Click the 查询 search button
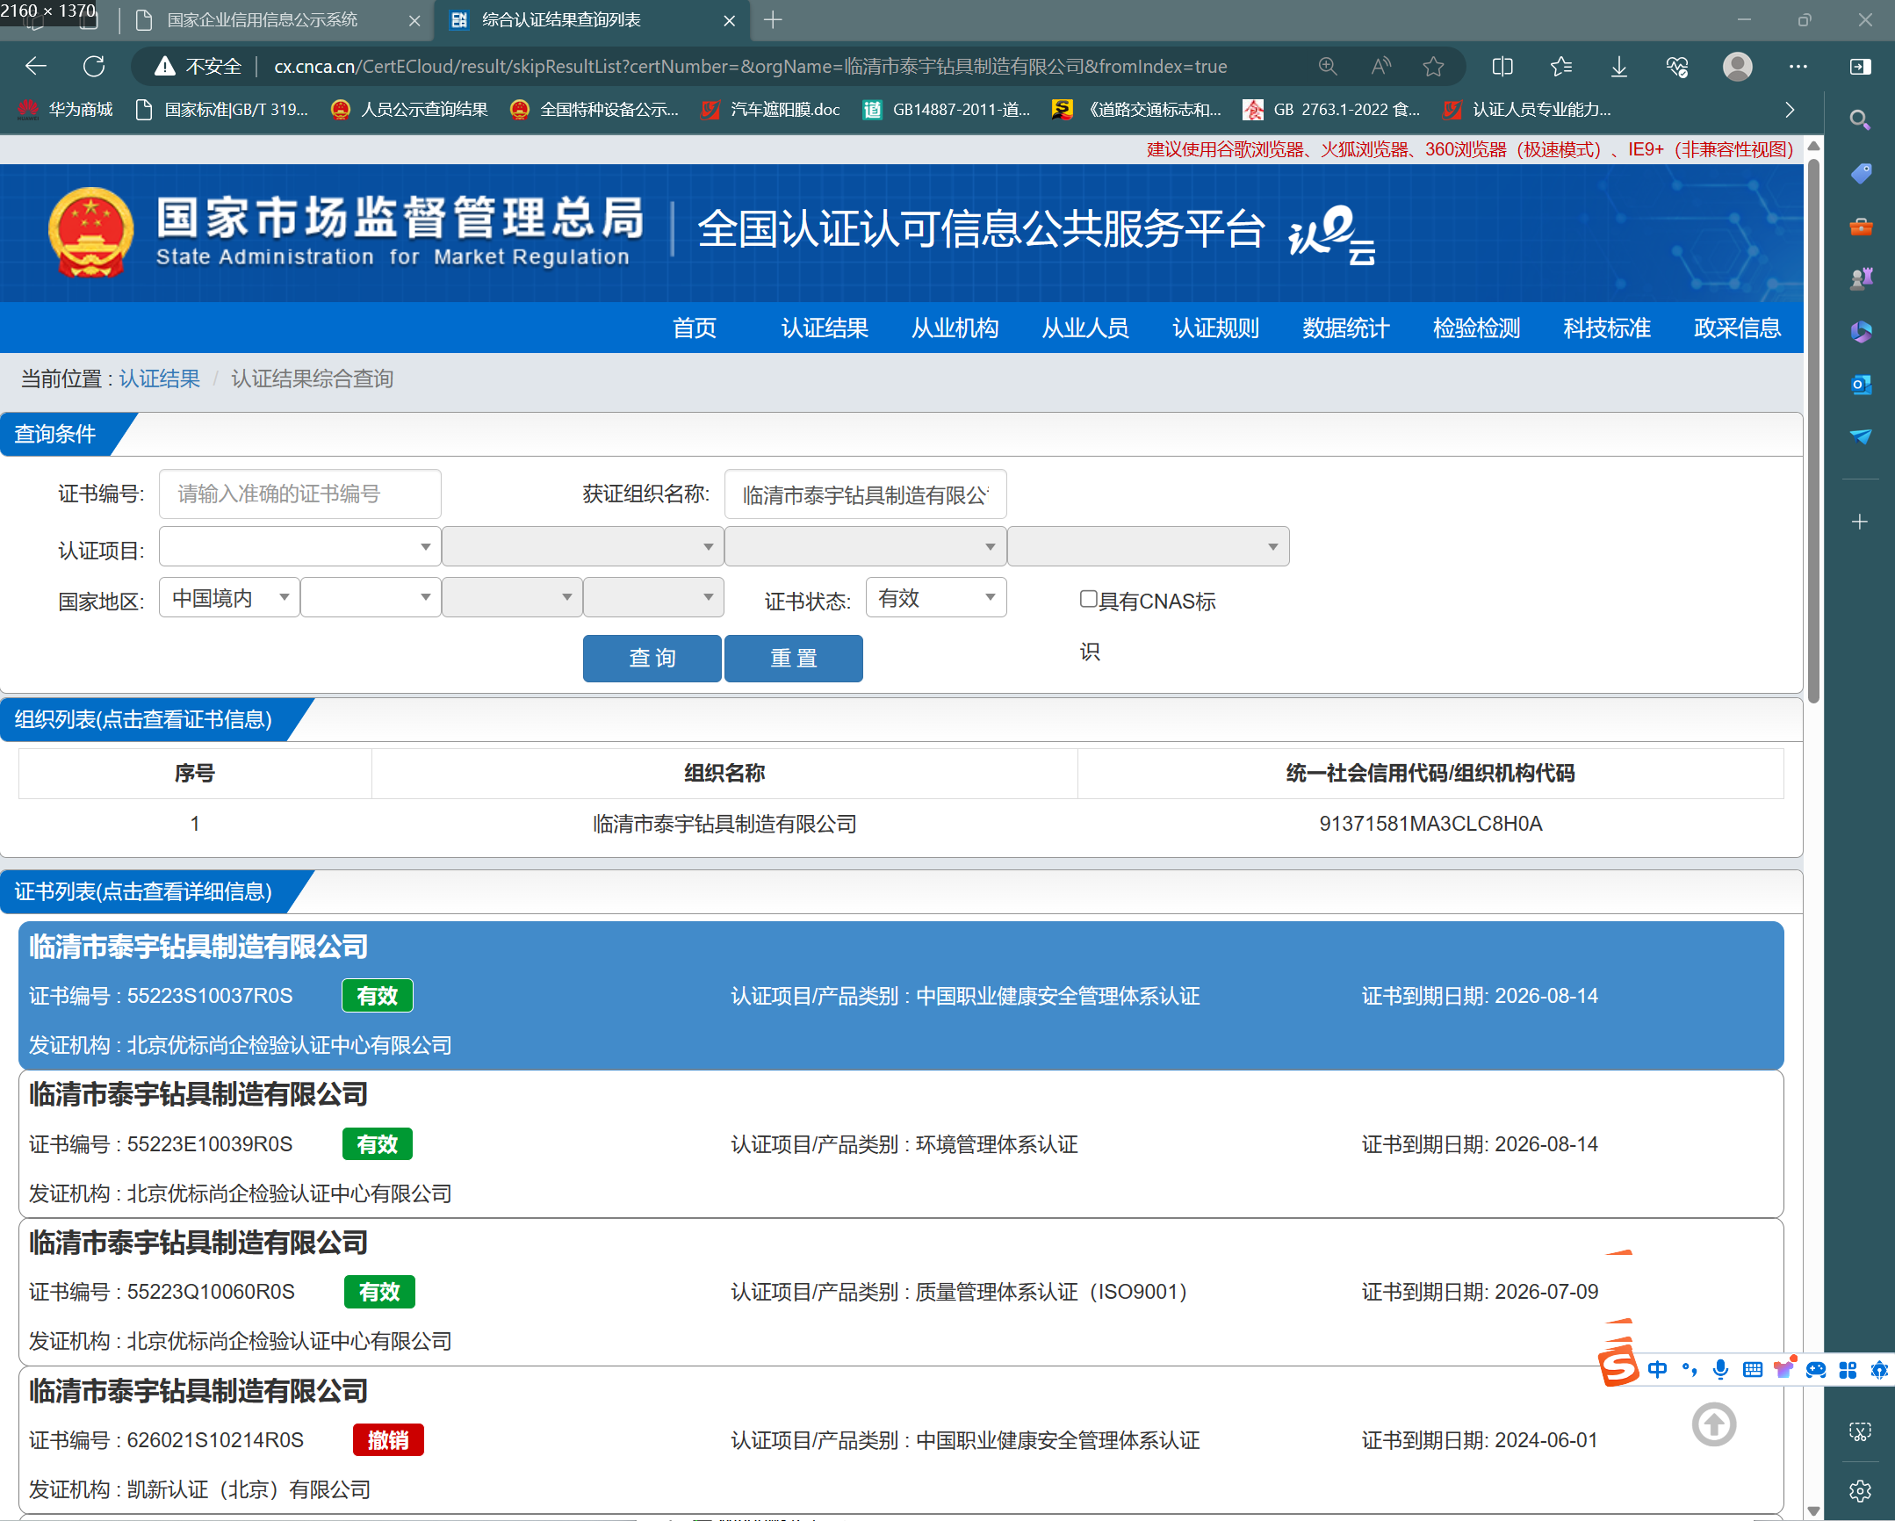The image size is (1895, 1521). point(652,659)
